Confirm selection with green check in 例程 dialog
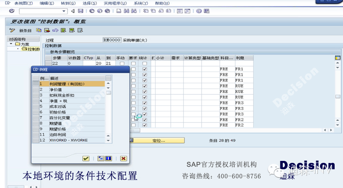The image size is (343, 188). [x=86, y=158]
